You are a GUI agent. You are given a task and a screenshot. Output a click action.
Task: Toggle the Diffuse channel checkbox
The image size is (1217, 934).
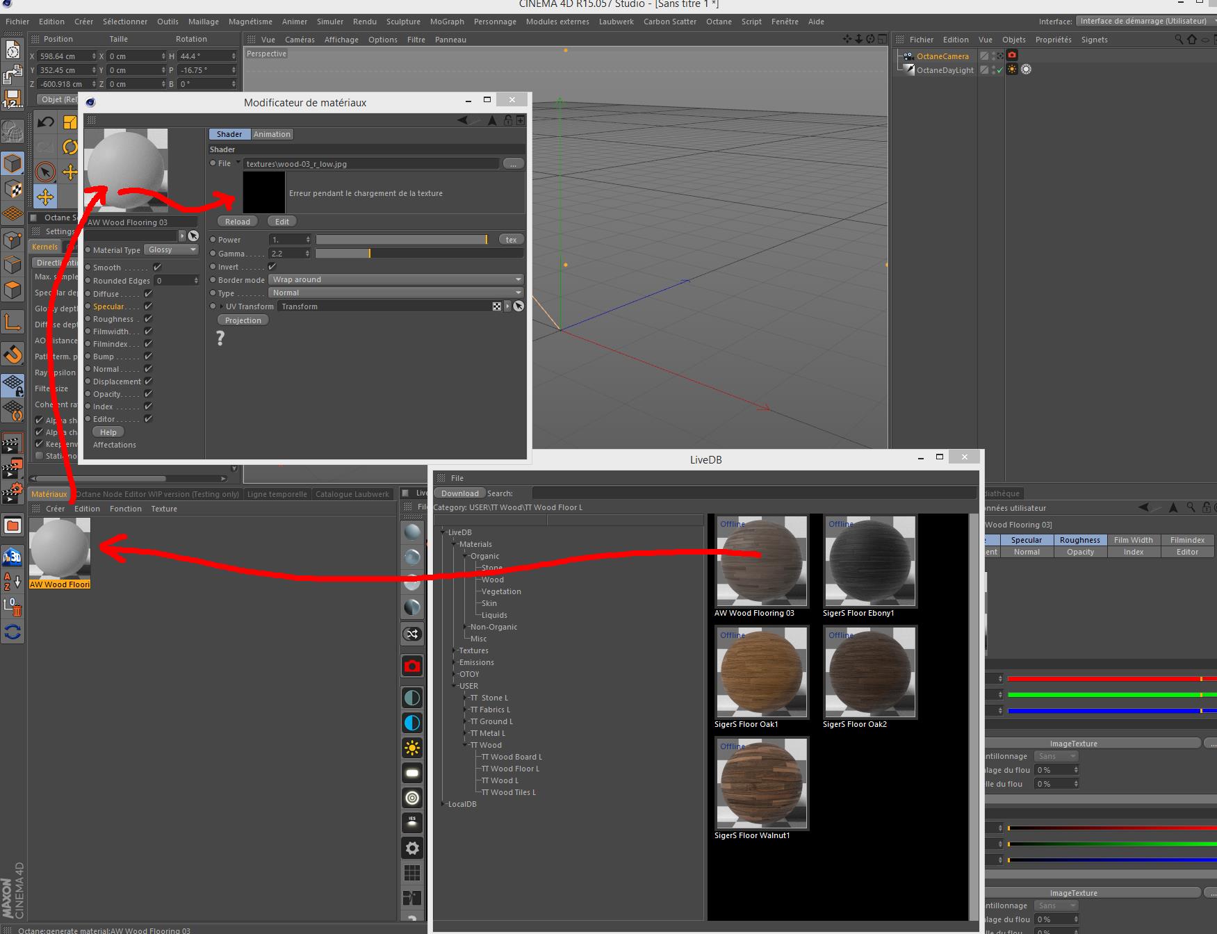coord(148,293)
